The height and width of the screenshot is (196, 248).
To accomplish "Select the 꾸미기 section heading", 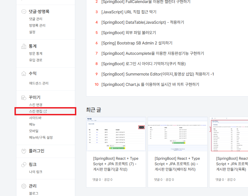I will coord(35,97).
